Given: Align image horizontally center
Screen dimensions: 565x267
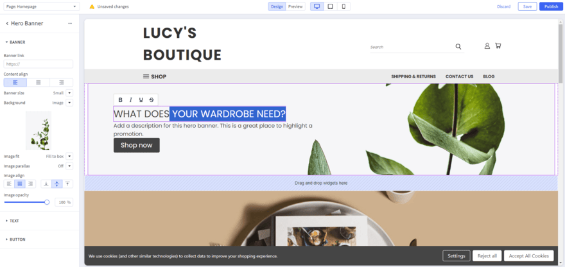Looking at the screenshot, I should tap(20, 184).
